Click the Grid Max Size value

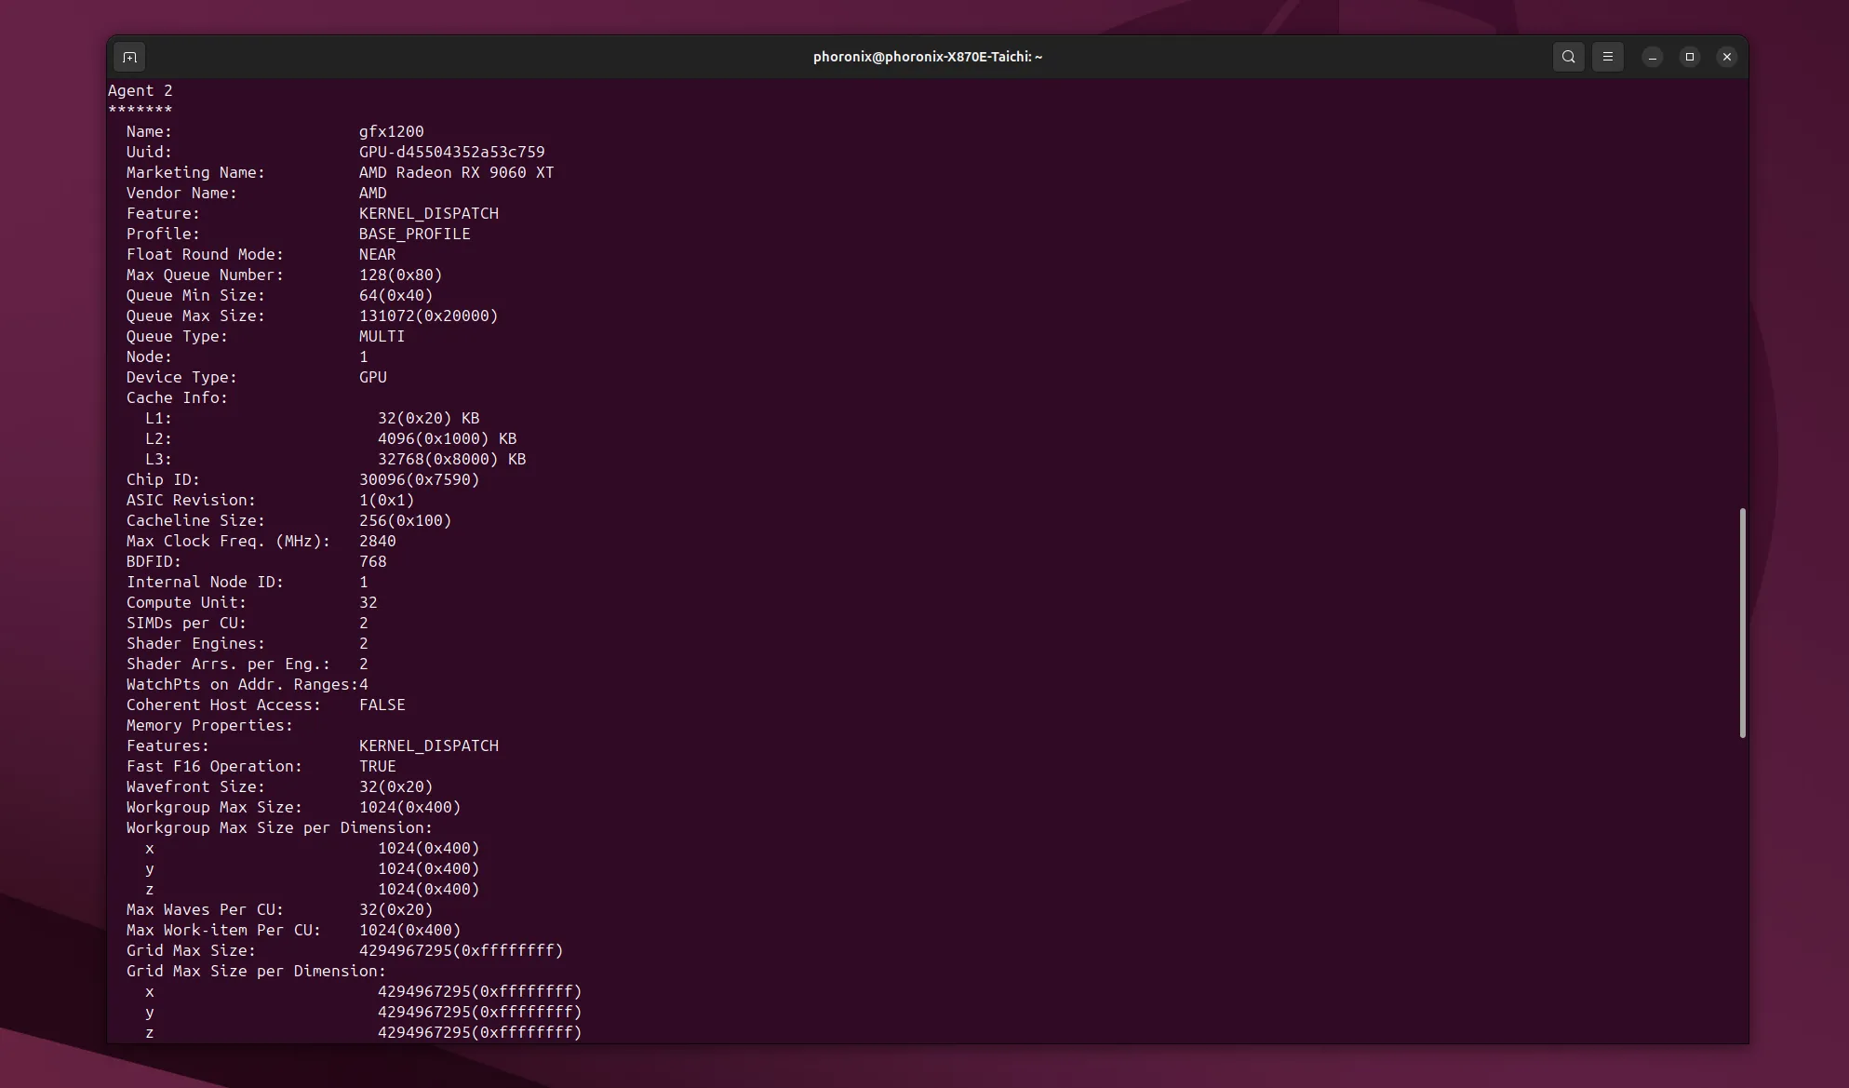pyautogui.click(x=461, y=950)
